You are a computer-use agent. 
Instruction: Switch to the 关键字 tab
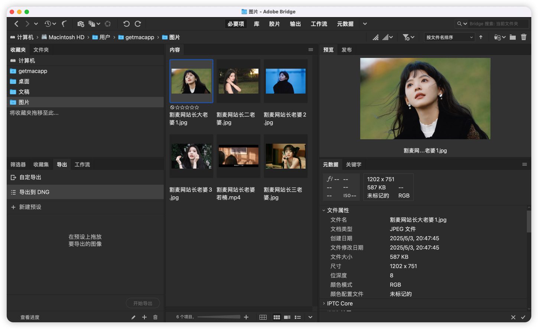[x=353, y=164]
